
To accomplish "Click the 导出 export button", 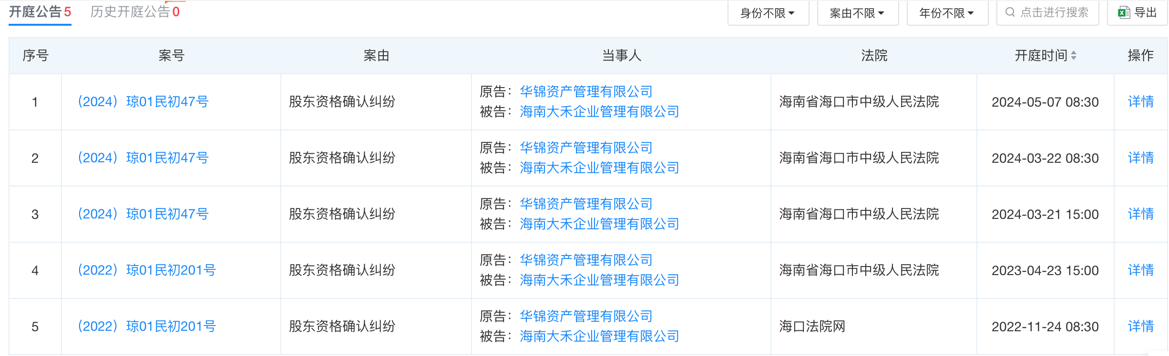I will coord(1138,13).
